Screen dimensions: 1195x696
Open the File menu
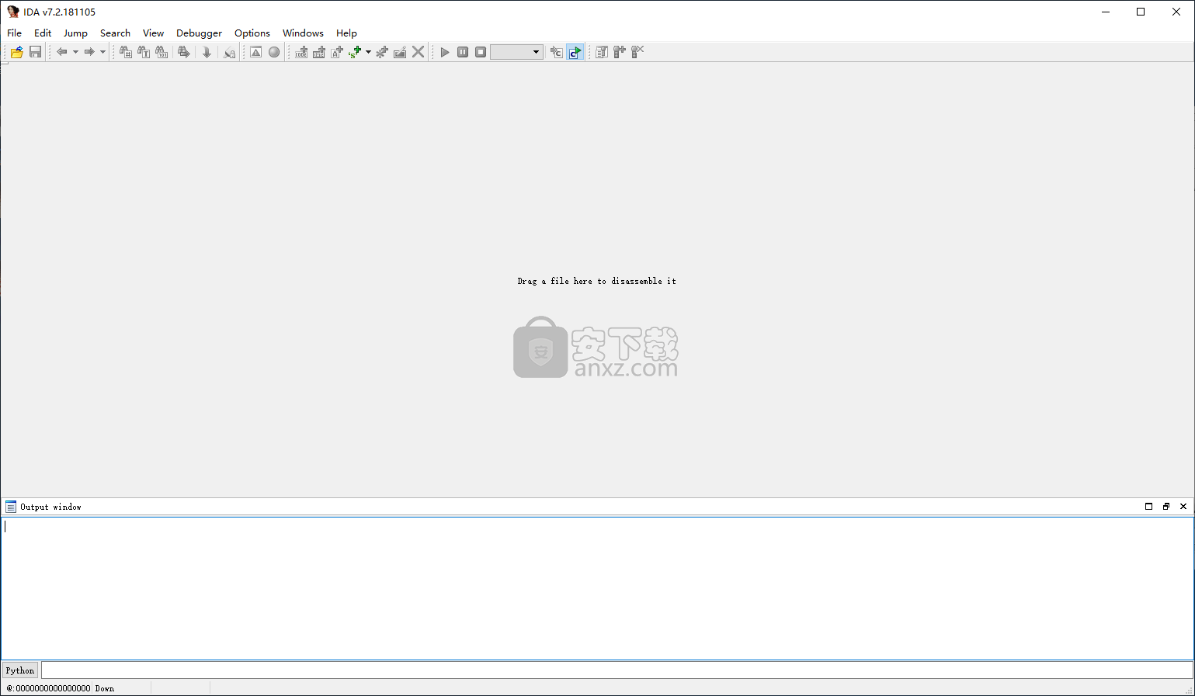(x=15, y=33)
